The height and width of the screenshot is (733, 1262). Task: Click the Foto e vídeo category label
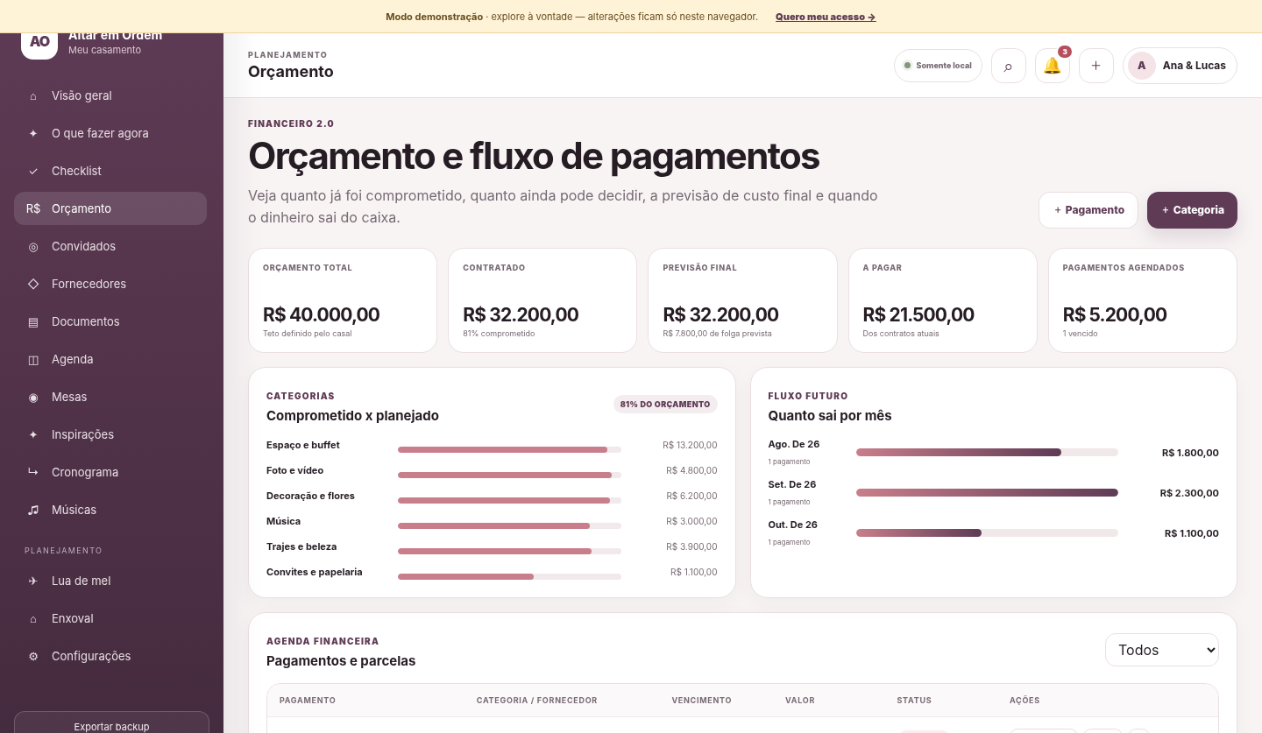294,470
